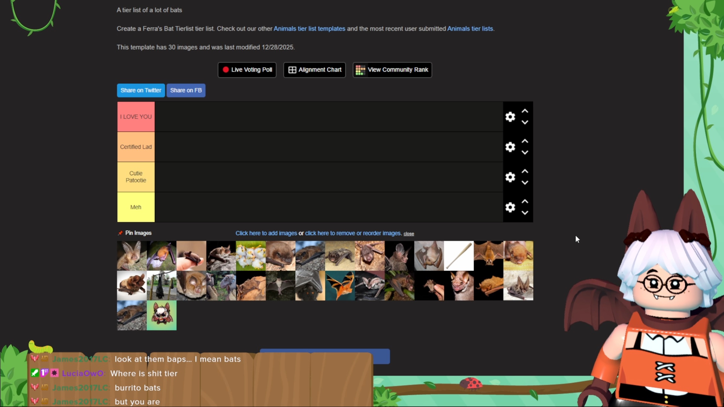Select the baseball bat thumbnail image
This screenshot has height=407, width=724.
pyautogui.click(x=458, y=256)
